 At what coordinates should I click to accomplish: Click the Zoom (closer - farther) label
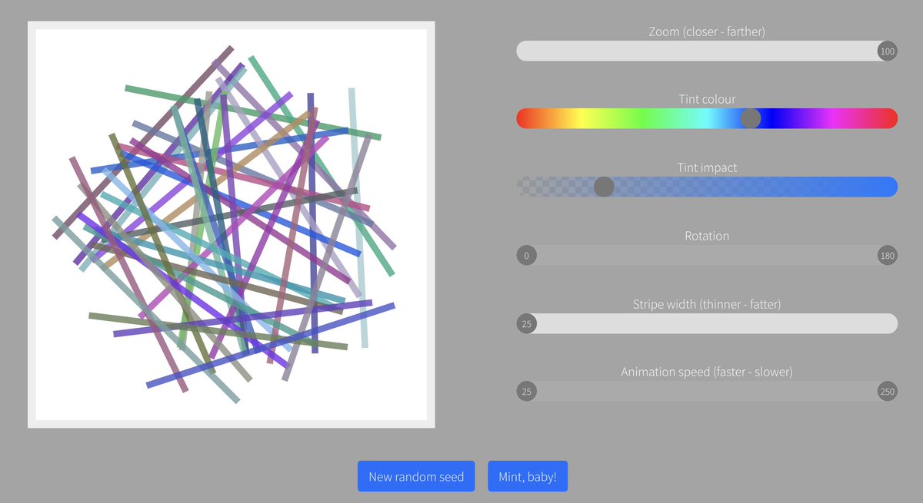point(707,31)
